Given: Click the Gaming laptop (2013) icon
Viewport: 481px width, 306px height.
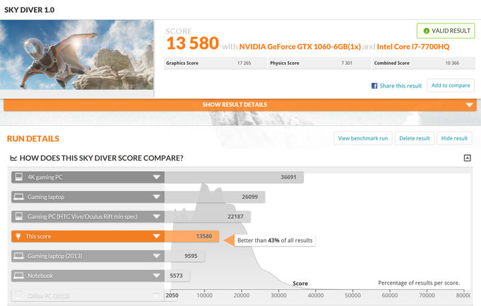Looking at the screenshot, I should [x=19, y=255].
